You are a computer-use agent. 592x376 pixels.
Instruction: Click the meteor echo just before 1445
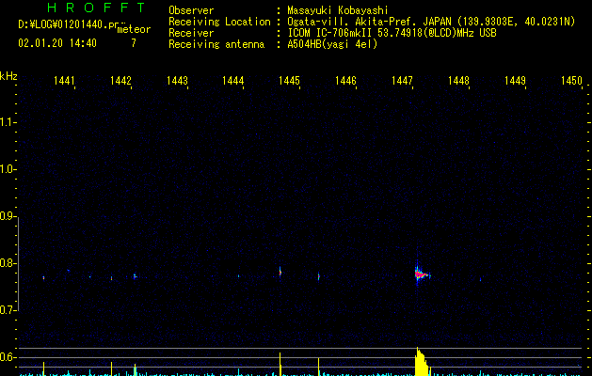click(280, 272)
